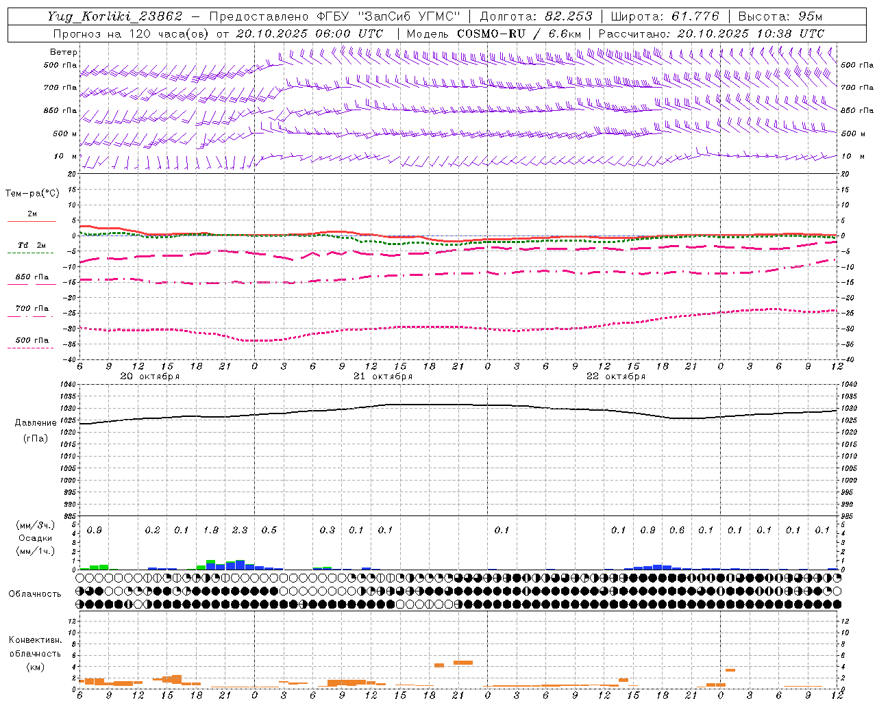
Task: Click the model name COSMO-RU / 6.6км
Action: coord(519,34)
